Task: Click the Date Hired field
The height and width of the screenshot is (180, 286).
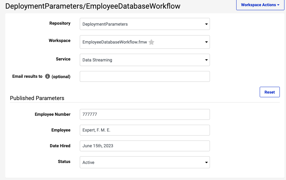Action: (x=145, y=146)
